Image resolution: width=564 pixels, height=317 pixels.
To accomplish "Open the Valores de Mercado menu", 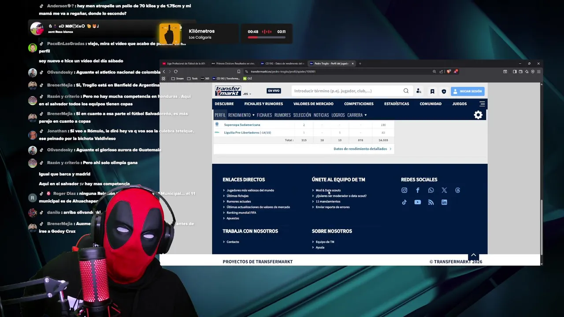I will coord(313,104).
